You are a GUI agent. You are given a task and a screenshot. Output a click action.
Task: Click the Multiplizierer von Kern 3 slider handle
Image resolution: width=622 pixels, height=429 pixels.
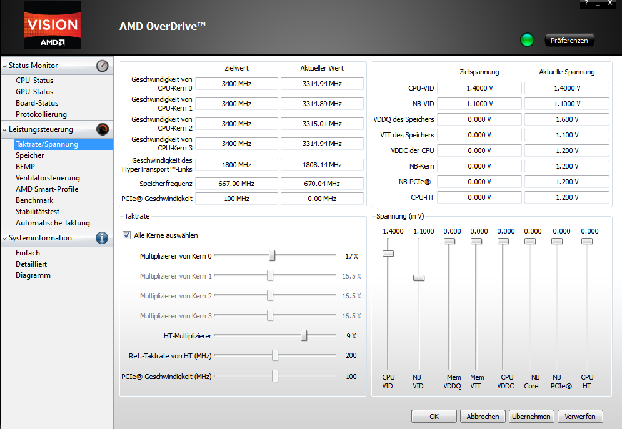pyautogui.click(x=270, y=315)
